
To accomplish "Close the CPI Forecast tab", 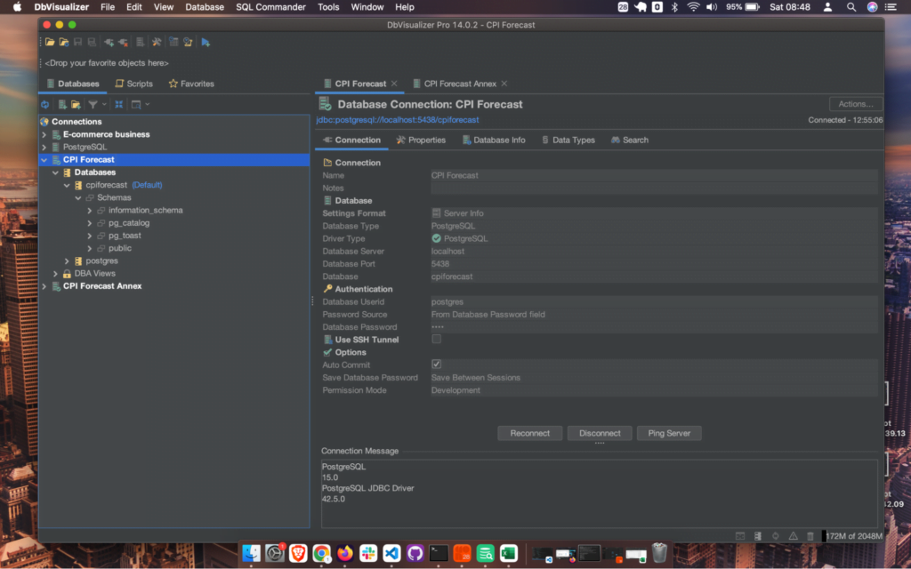I will coord(394,84).
